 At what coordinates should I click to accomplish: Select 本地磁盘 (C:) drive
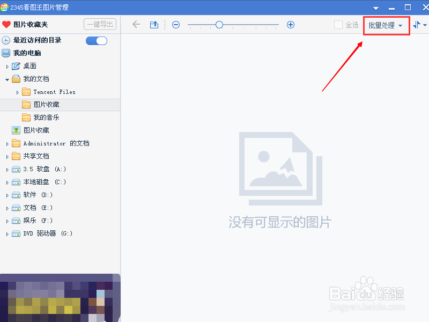[45, 182]
